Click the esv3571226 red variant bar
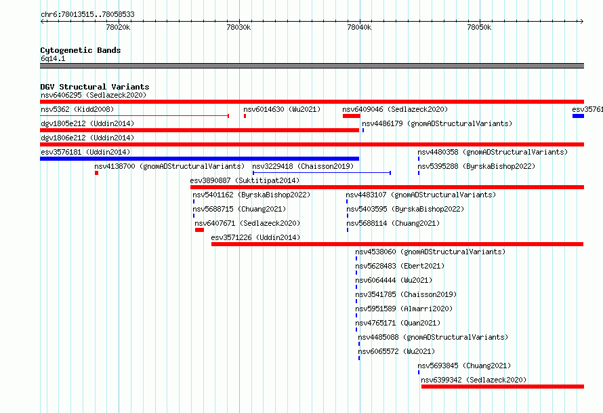Image resolution: width=603 pixels, height=413 pixels. tap(397, 244)
